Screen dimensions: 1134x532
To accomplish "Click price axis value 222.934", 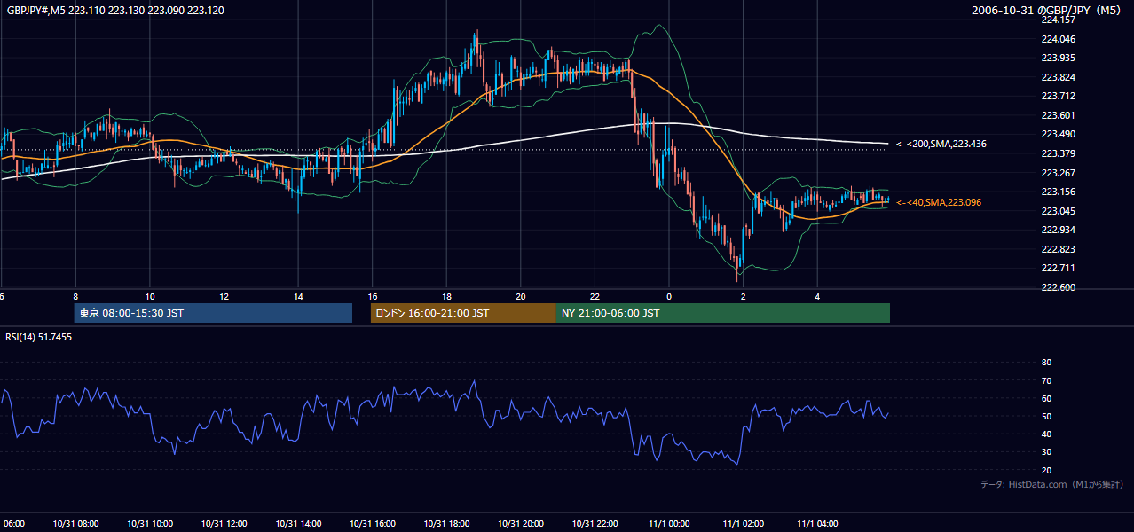I will pyautogui.click(x=1058, y=230).
